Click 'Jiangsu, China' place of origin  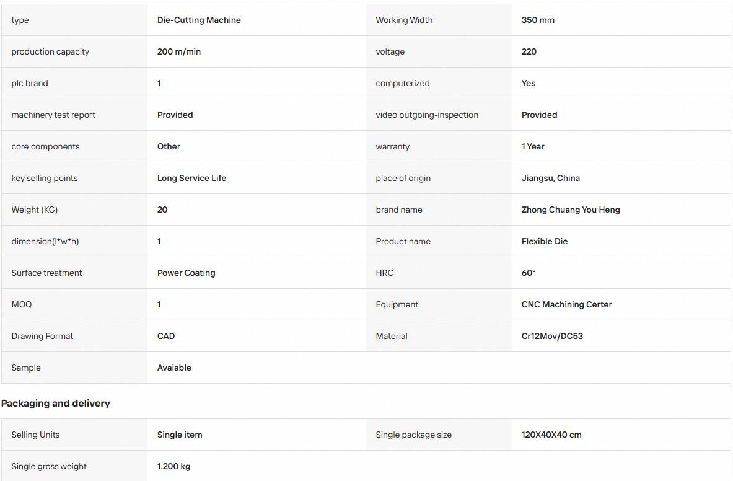[550, 178]
